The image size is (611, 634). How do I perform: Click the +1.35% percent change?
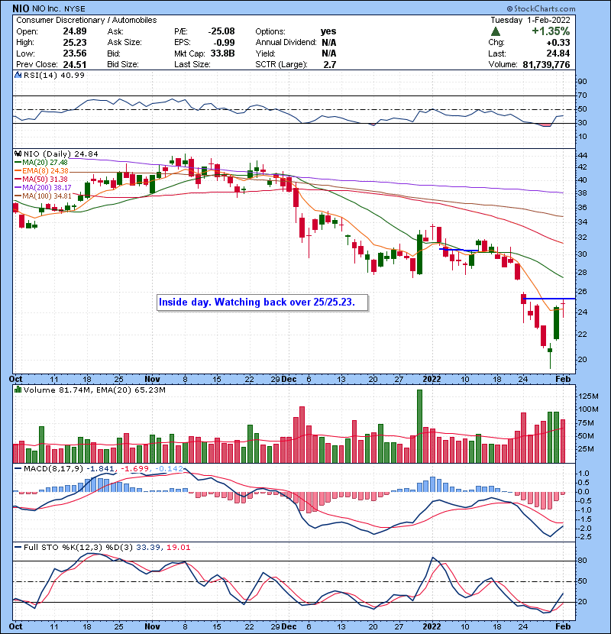pyautogui.click(x=551, y=31)
